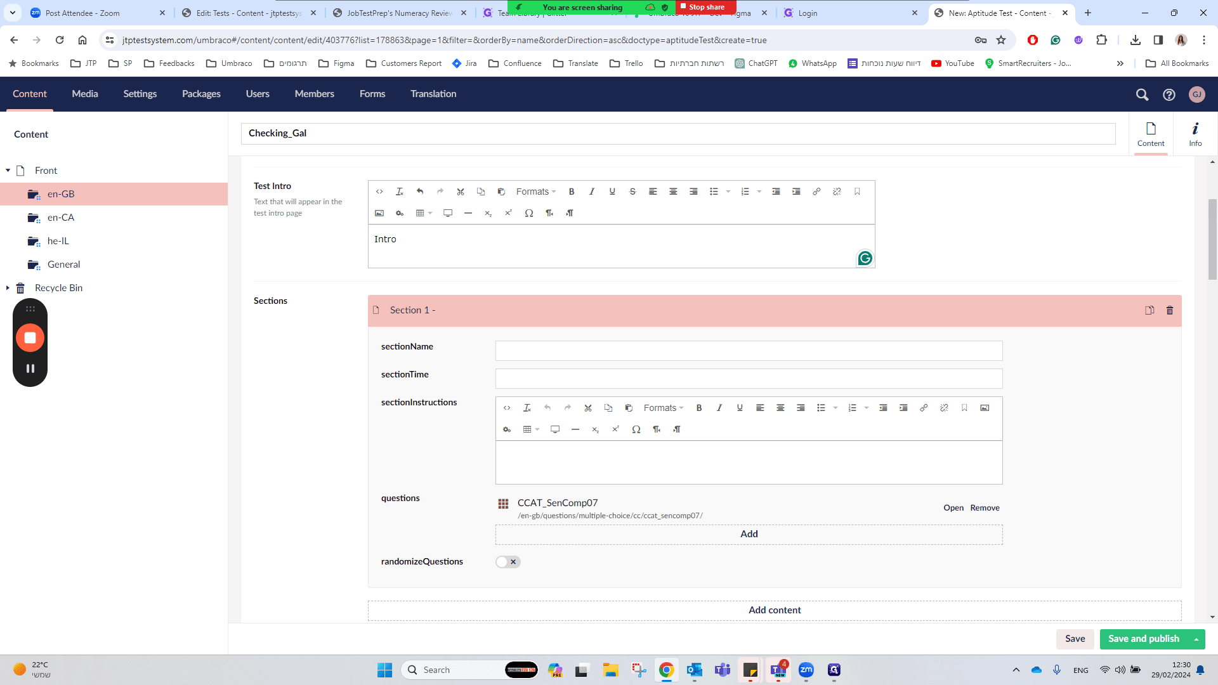Click Bold in Test Intro toolbar

[x=572, y=192]
